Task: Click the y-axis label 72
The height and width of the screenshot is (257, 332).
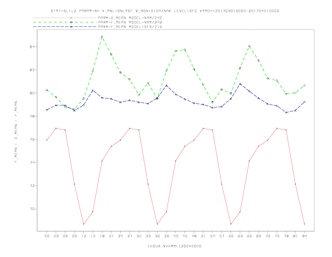Action: point(32,186)
